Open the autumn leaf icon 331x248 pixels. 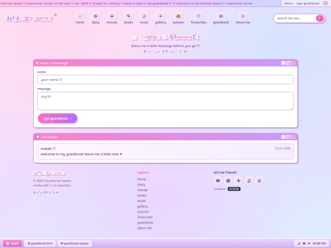coord(178,17)
